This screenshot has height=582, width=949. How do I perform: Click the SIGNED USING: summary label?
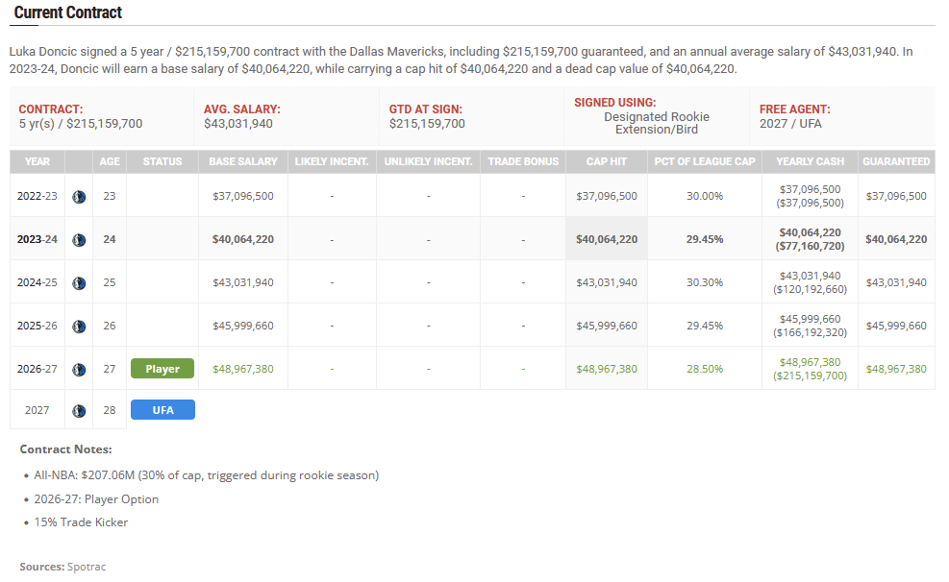coord(615,103)
